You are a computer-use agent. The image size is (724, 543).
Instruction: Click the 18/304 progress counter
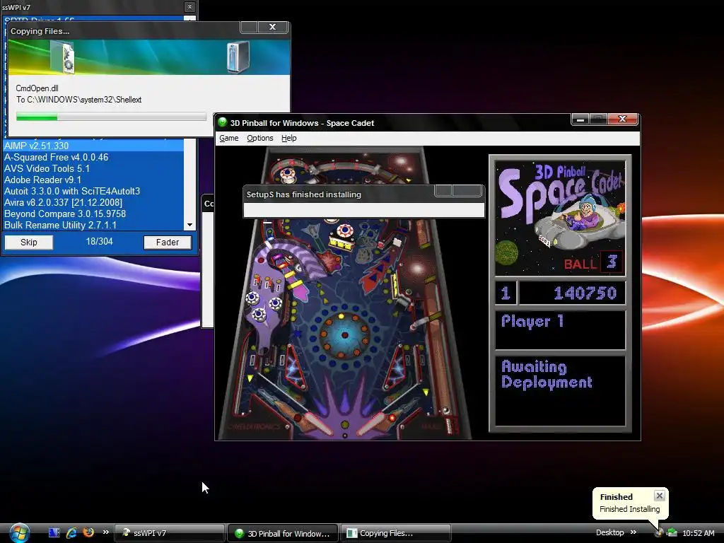(99, 242)
